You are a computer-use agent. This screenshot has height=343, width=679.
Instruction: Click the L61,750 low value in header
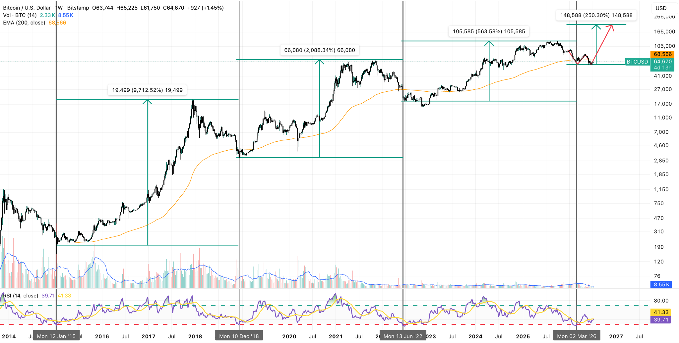click(x=150, y=8)
